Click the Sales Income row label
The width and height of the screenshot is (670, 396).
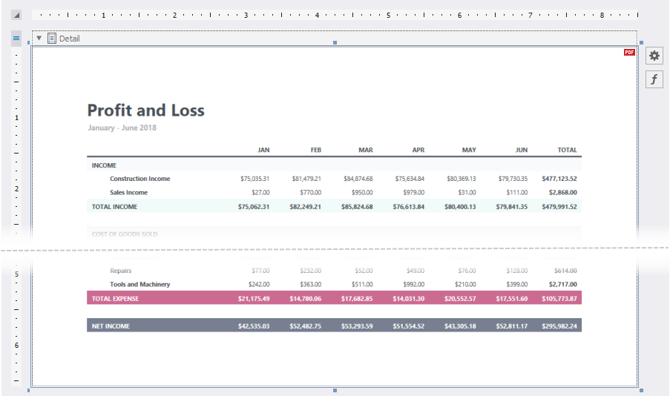[128, 192]
